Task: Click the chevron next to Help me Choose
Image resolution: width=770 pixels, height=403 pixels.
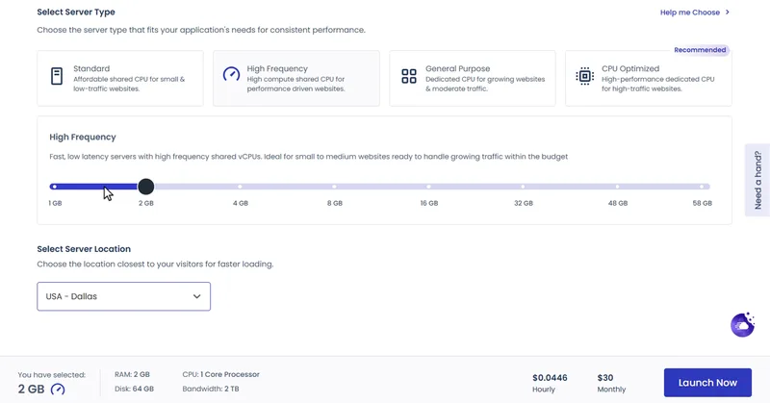Action: tap(728, 13)
